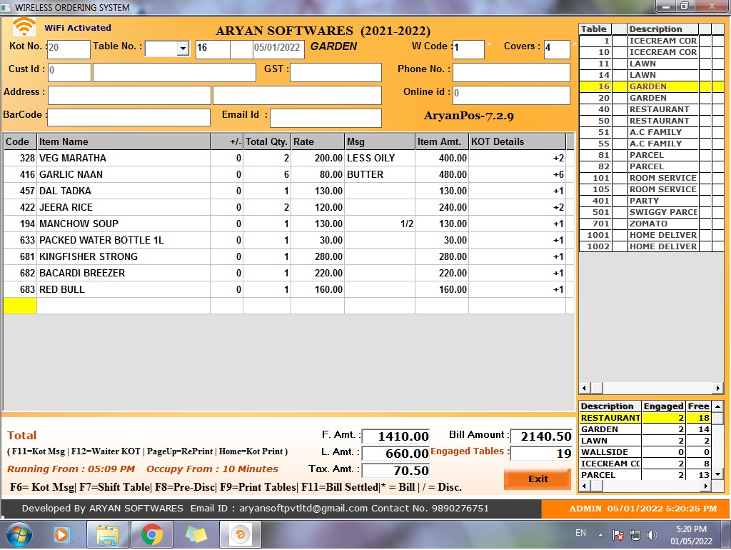Screen dimensions: 731x550
Task: Click the Item Name column header
Action: [123, 142]
